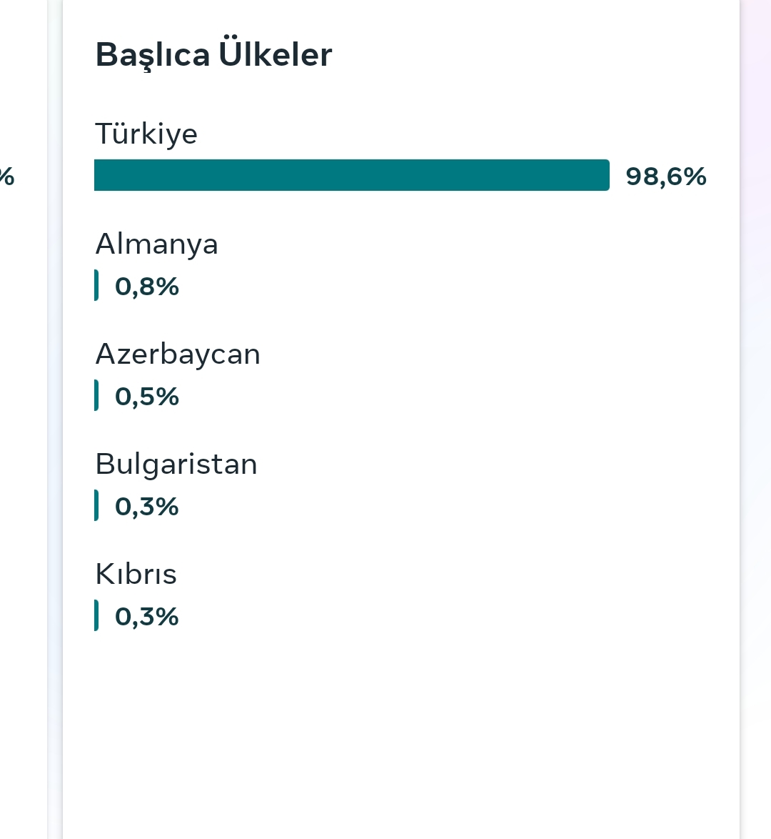Image resolution: width=771 pixels, height=839 pixels.
Task: Click empty card area below Kıbrıs
Action: click(401, 738)
